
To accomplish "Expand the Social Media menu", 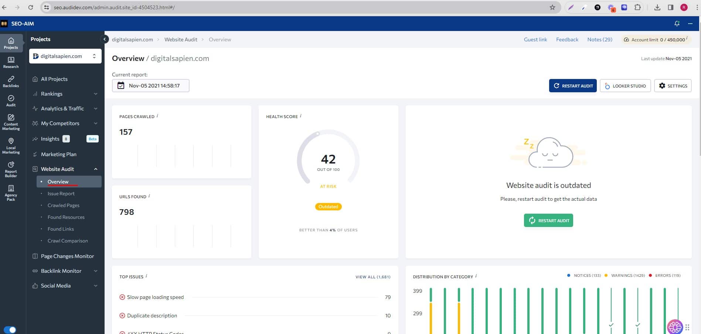I will pos(65,286).
